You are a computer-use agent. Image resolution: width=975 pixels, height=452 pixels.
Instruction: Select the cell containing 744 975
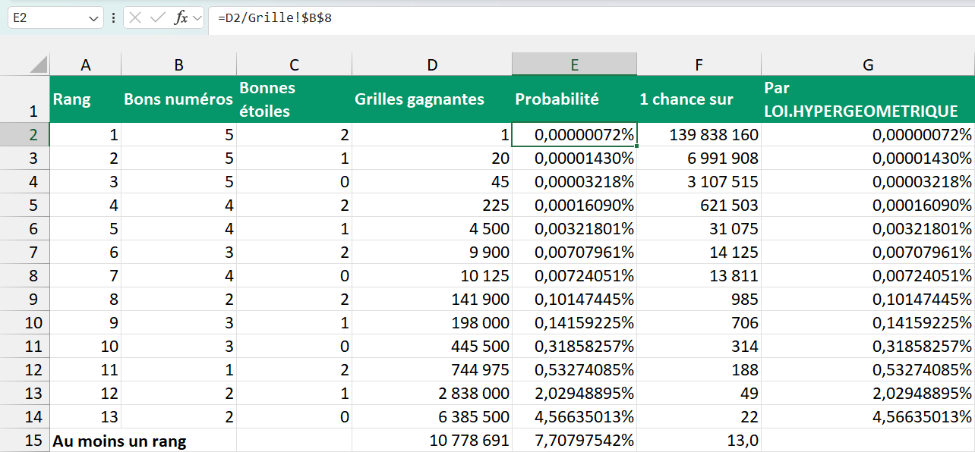point(432,370)
